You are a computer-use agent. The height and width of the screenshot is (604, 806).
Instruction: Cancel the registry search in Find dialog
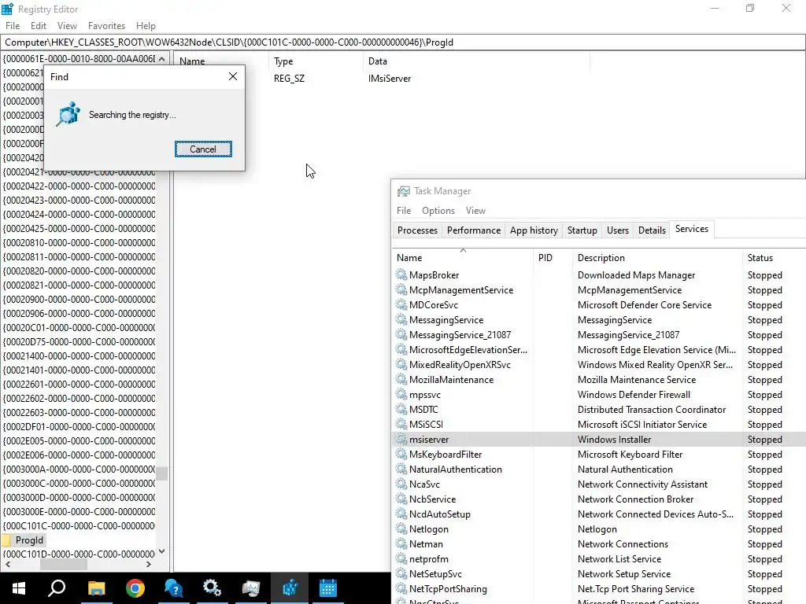coord(203,149)
